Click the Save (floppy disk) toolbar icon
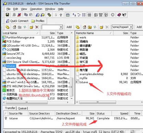Viewport: 143px width, 133px height. [8, 15]
